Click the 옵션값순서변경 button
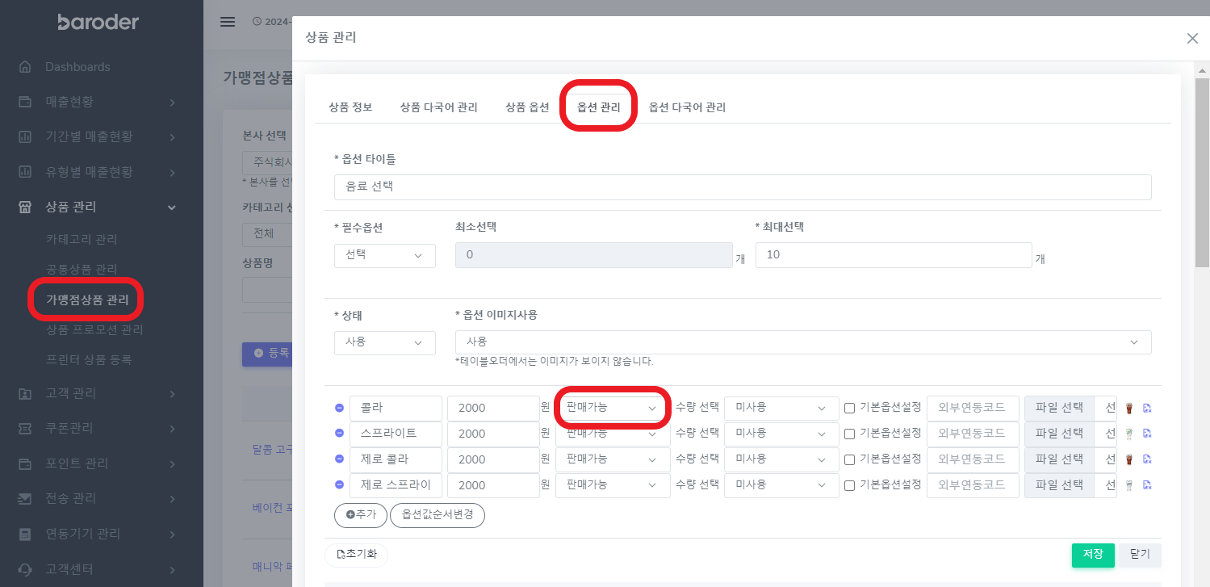The height and width of the screenshot is (587, 1210). [438, 514]
